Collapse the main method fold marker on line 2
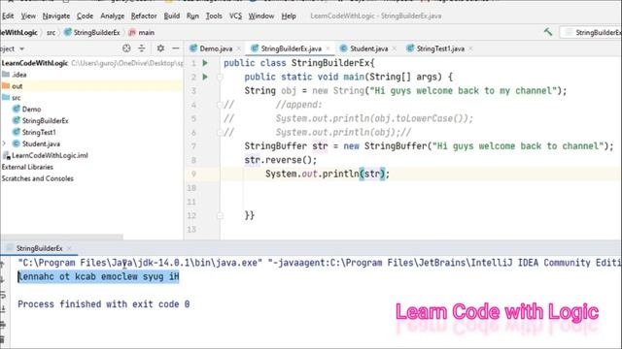622x349 pixels. tap(220, 77)
